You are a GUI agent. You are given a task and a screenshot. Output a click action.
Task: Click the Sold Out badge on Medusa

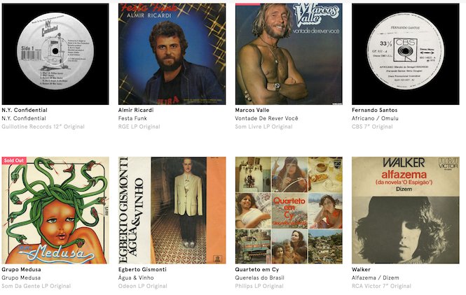coord(14,160)
